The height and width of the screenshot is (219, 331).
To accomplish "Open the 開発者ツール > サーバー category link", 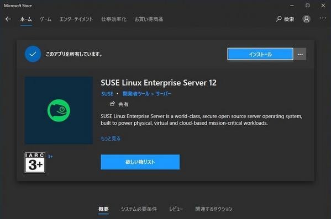I will (x=147, y=94).
